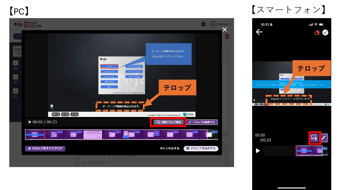
Task: Tap the white checkmark confirm icon
Action: [325, 33]
